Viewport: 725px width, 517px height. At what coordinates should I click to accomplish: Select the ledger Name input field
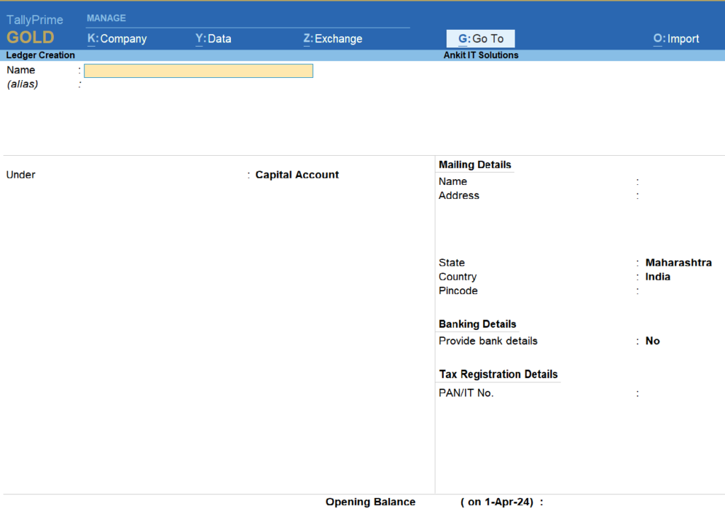click(198, 70)
